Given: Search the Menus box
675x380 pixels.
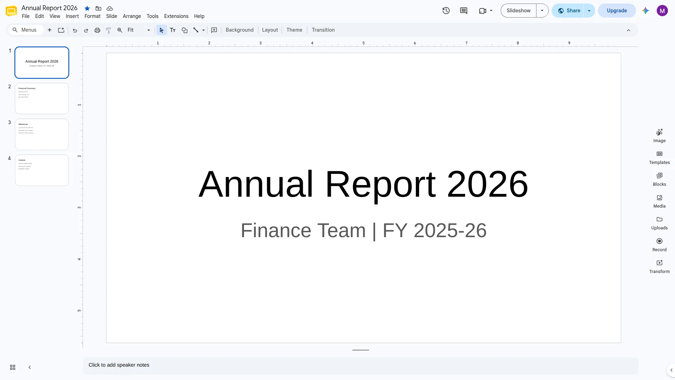Looking at the screenshot, I should tap(26, 30).
